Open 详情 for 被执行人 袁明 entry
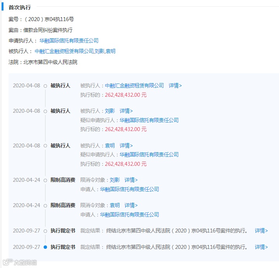Viewport: 279px width, 268px height. tap(126, 146)
